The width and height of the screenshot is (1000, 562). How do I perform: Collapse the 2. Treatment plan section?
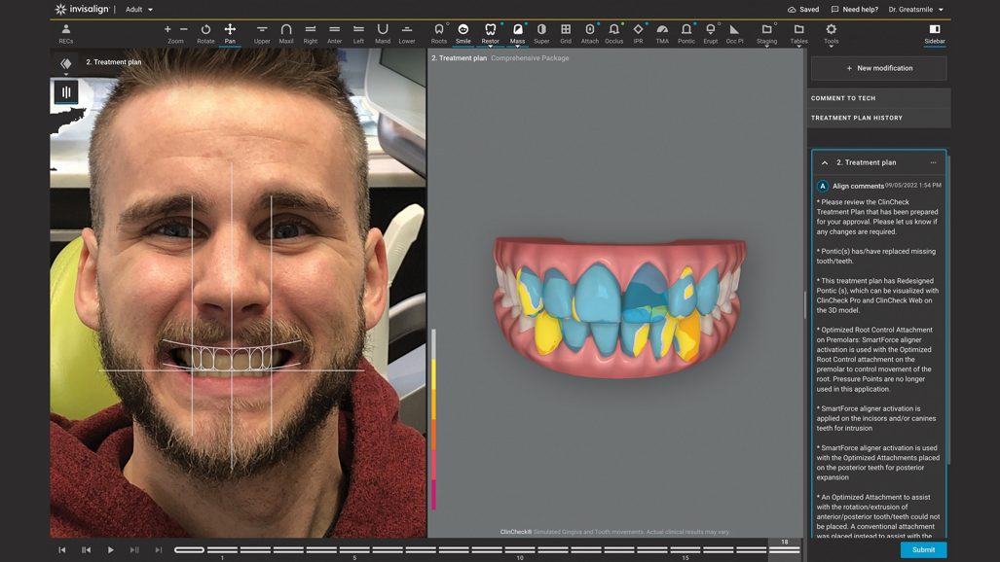point(824,162)
